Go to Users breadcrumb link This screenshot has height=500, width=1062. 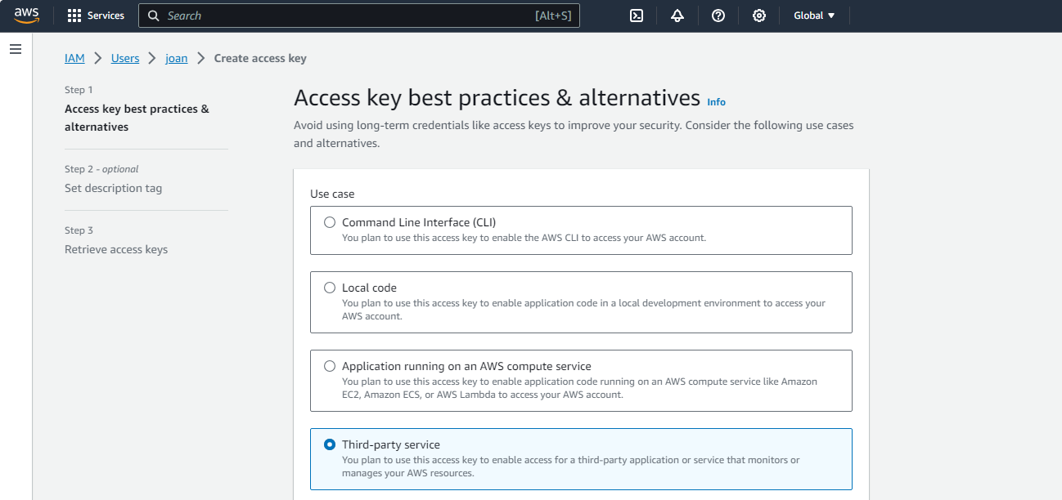point(125,58)
